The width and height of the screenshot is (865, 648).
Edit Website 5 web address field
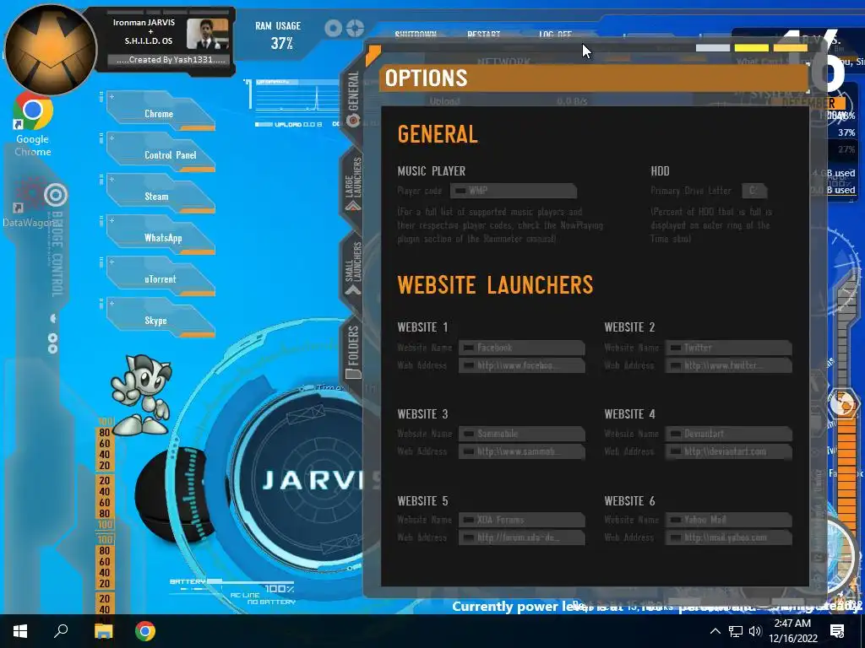coord(522,537)
